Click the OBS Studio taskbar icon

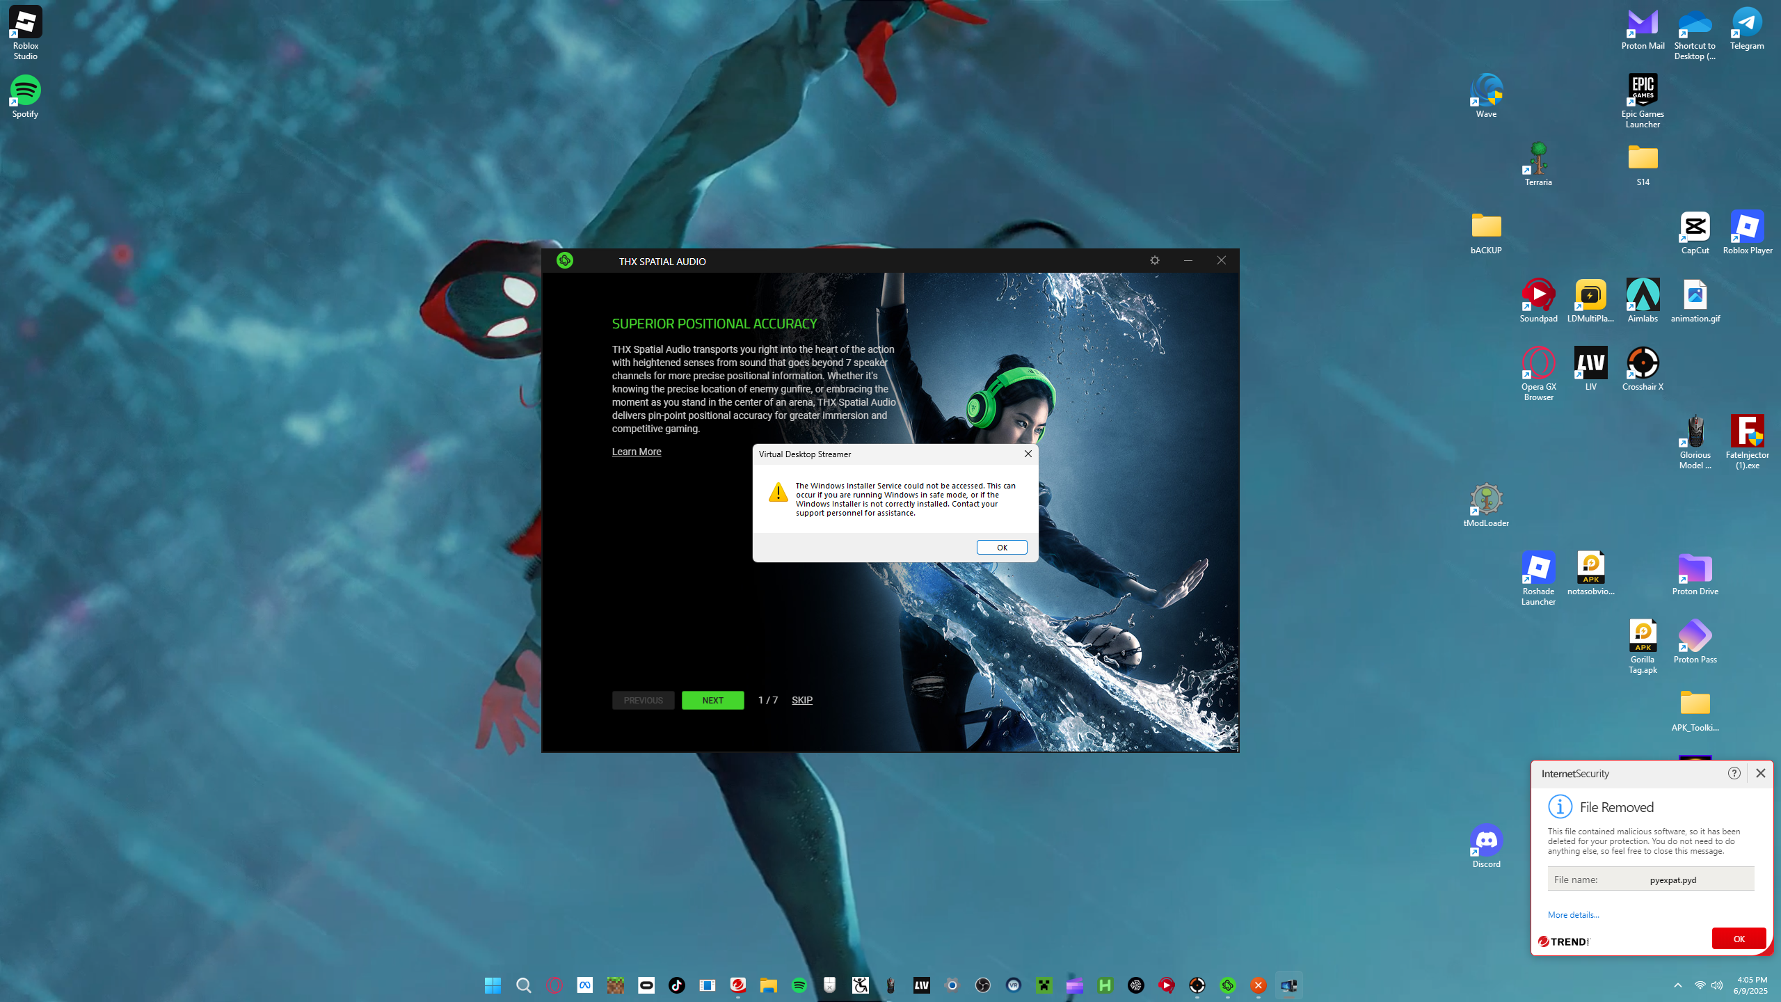[x=982, y=985]
